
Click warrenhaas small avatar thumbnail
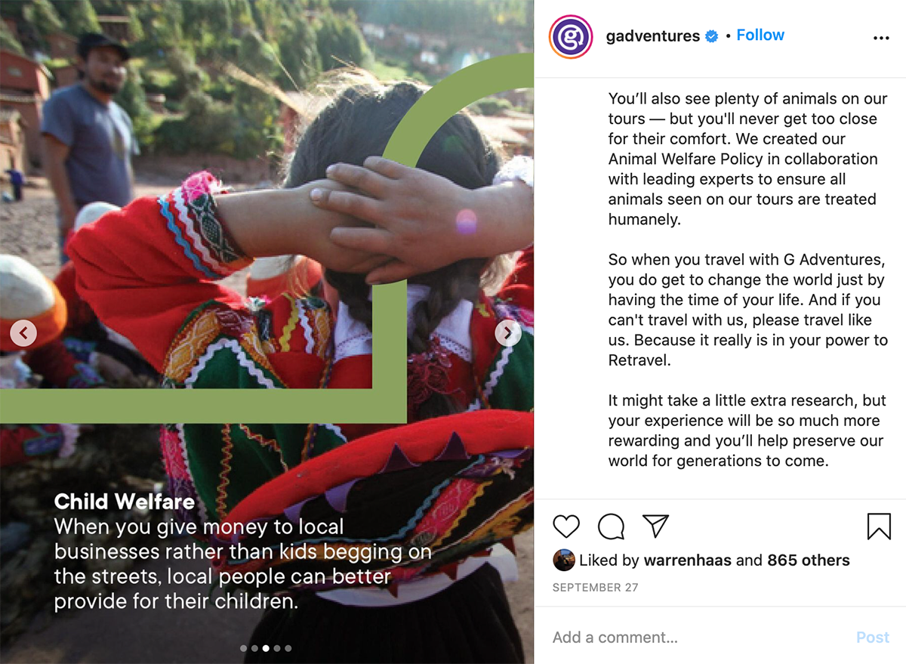[x=563, y=561]
